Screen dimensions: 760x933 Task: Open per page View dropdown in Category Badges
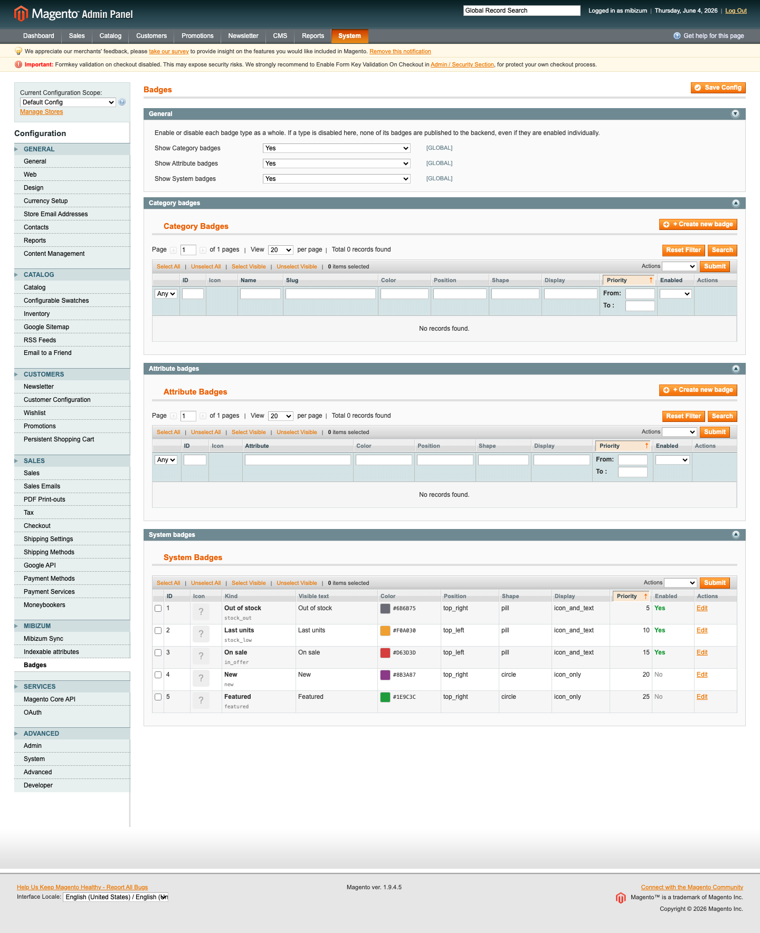(x=281, y=250)
